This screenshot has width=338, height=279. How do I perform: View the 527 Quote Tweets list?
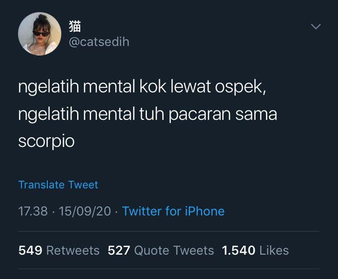click(x=161, y=250)
